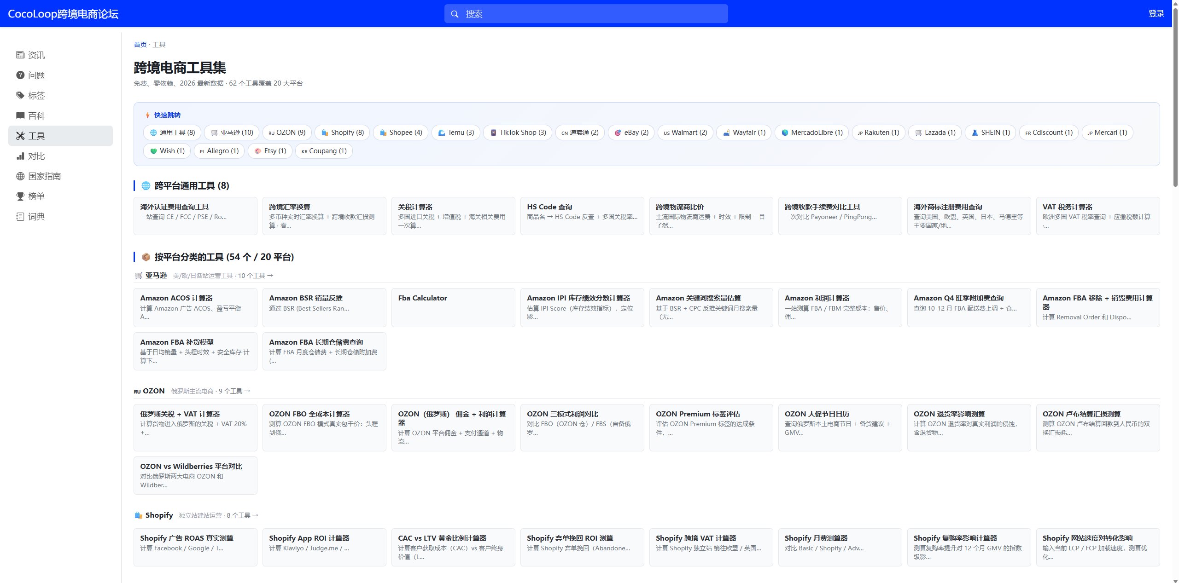Open Amazon 利润计算器 card
The image size is (1179, 583).
point(840,307)
